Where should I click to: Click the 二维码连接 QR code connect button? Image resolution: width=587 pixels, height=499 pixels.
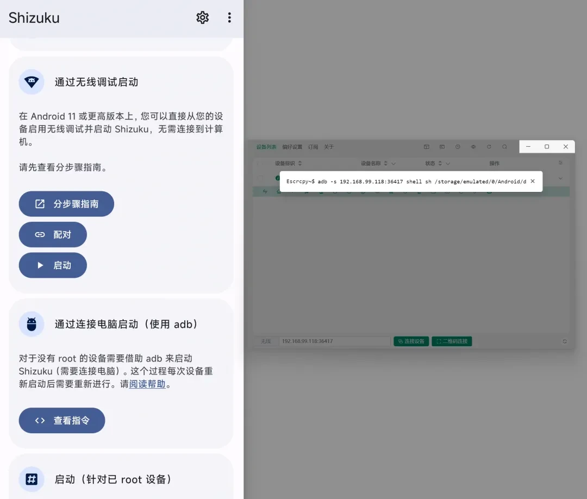click(x=452, y=341)
